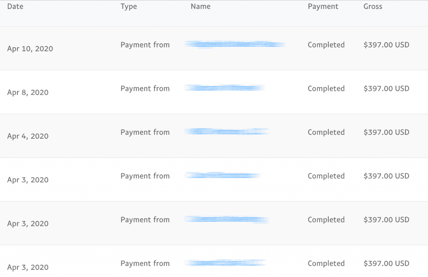Select the $397.00 amount for Apr 4
Screen dimensions: 428x277
pyautogui.click(x=386, y=132)
